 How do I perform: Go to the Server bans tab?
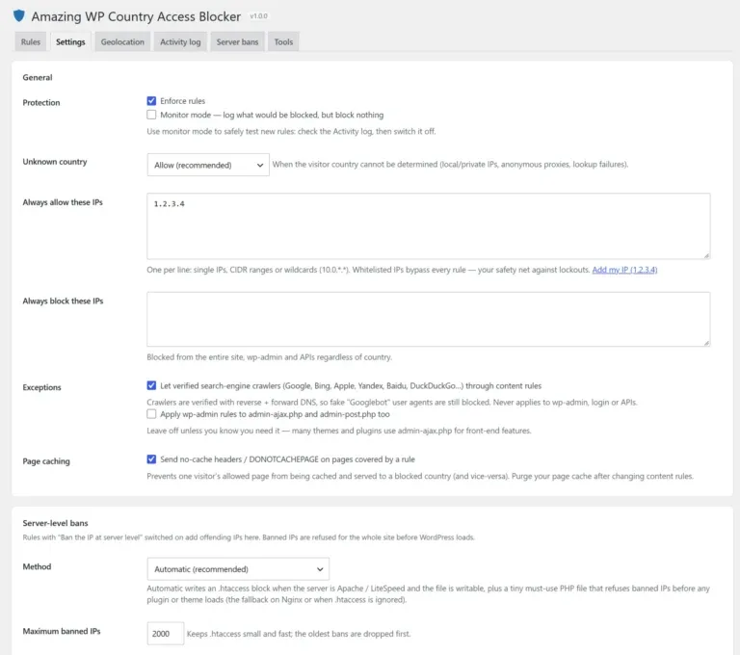(237, 41)
